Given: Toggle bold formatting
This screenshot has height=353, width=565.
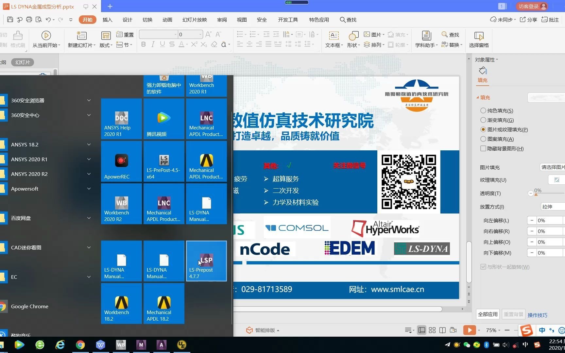Looking at the screenshot, I should pos(143,44).
